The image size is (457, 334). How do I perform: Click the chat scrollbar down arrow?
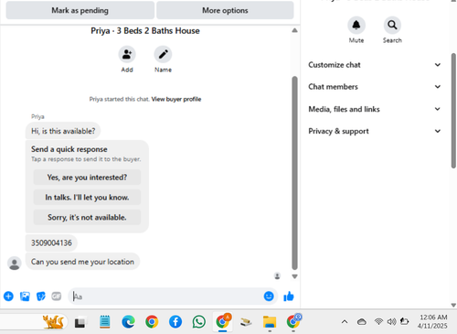294,276
